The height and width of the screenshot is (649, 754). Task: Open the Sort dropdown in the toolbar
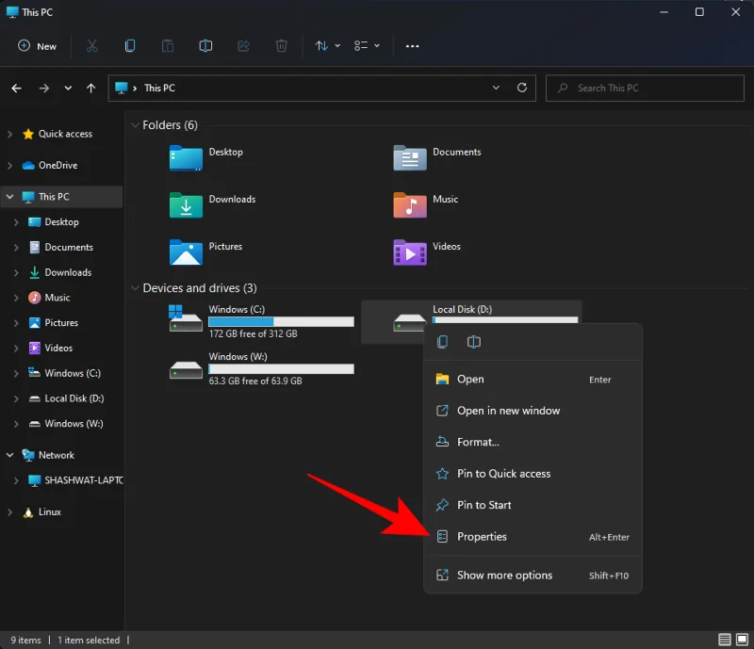click(325, 45)
